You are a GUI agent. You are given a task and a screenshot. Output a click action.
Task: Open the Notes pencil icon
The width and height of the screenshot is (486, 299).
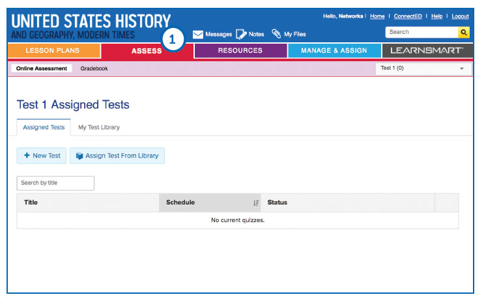(x=241, y=34)
